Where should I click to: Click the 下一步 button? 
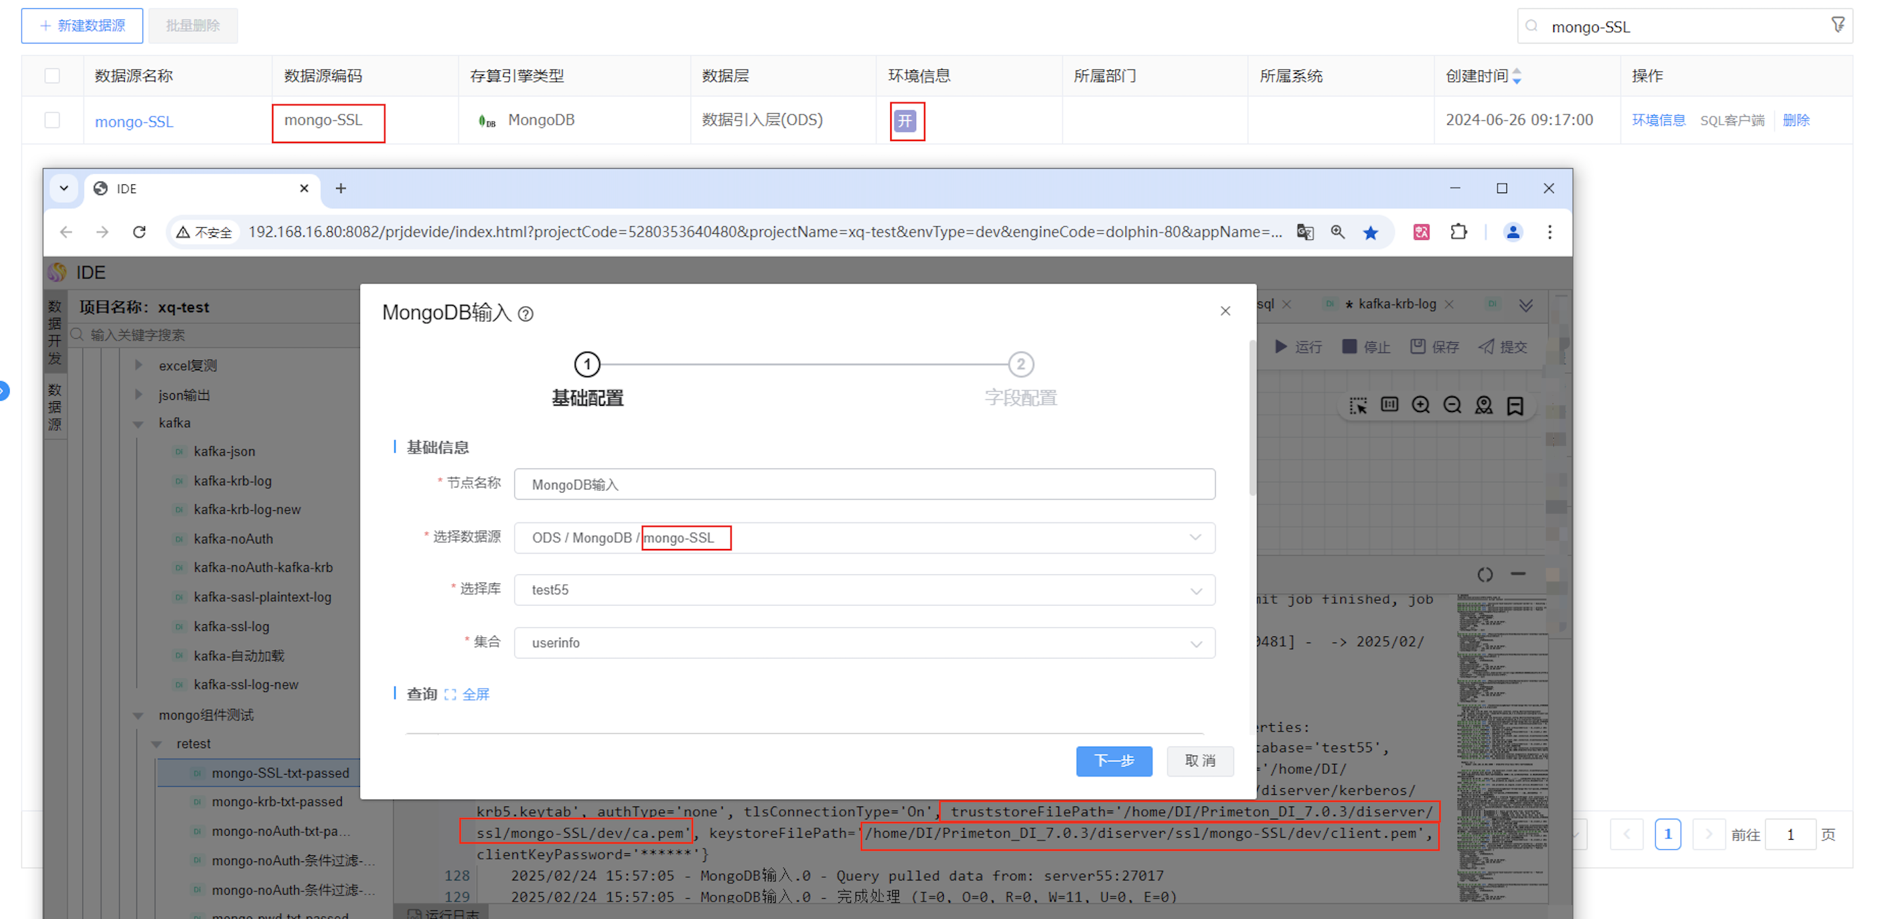1113,760
